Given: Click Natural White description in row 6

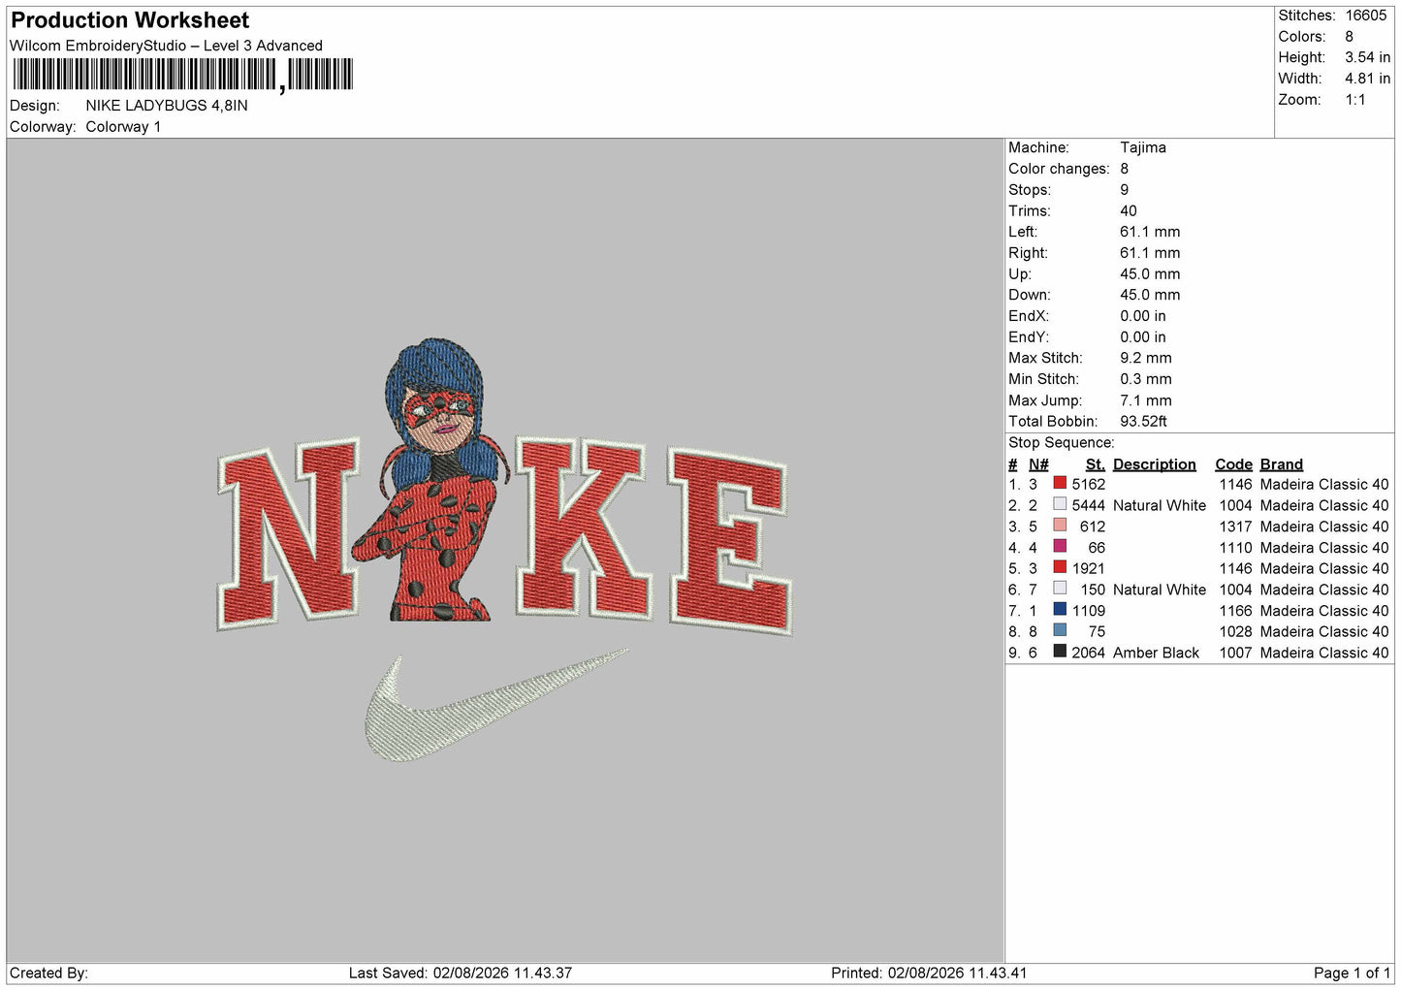Looking at the screenshot, I should coord(1160,590).
